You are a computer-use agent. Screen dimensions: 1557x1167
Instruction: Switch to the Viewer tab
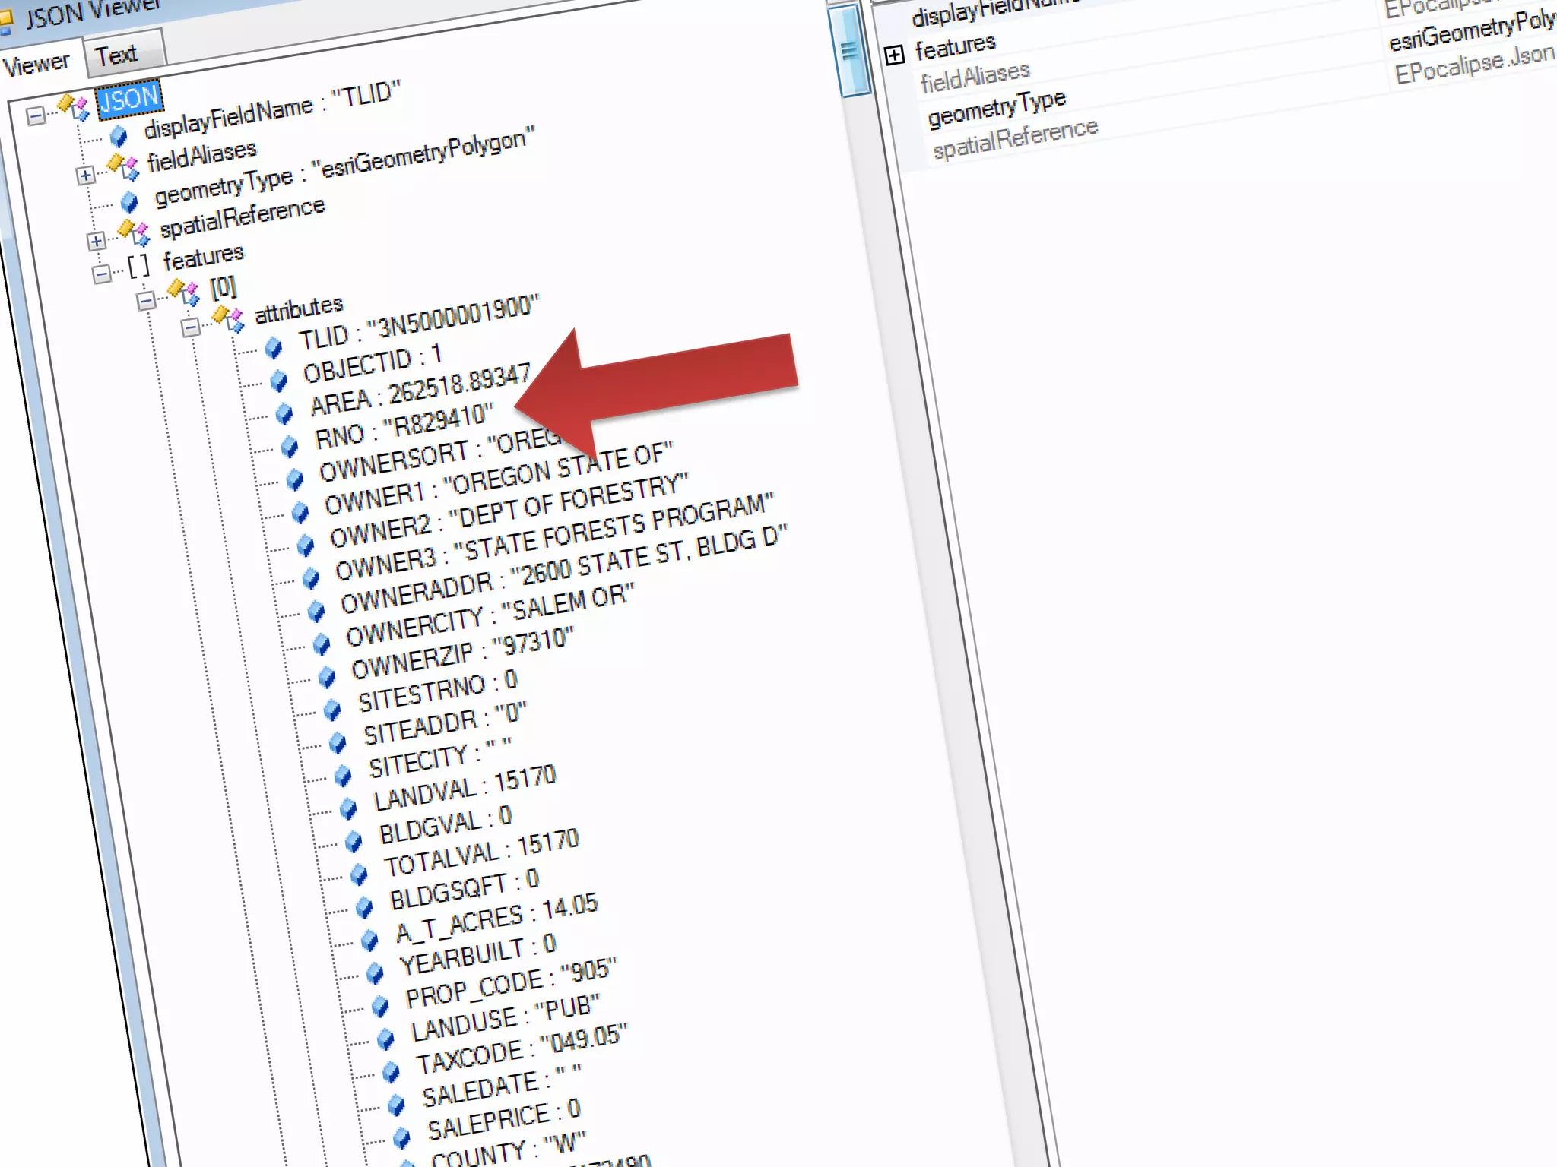(x=36, y=65)
